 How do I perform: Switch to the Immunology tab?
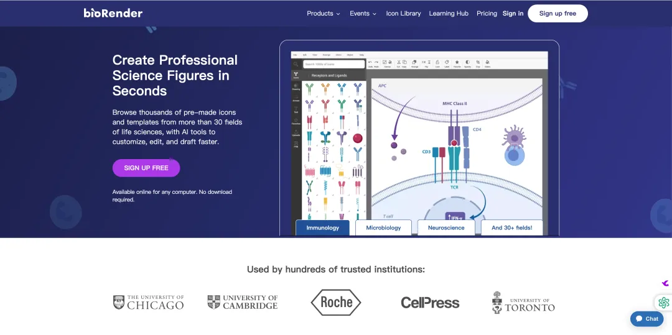(323, 227)
